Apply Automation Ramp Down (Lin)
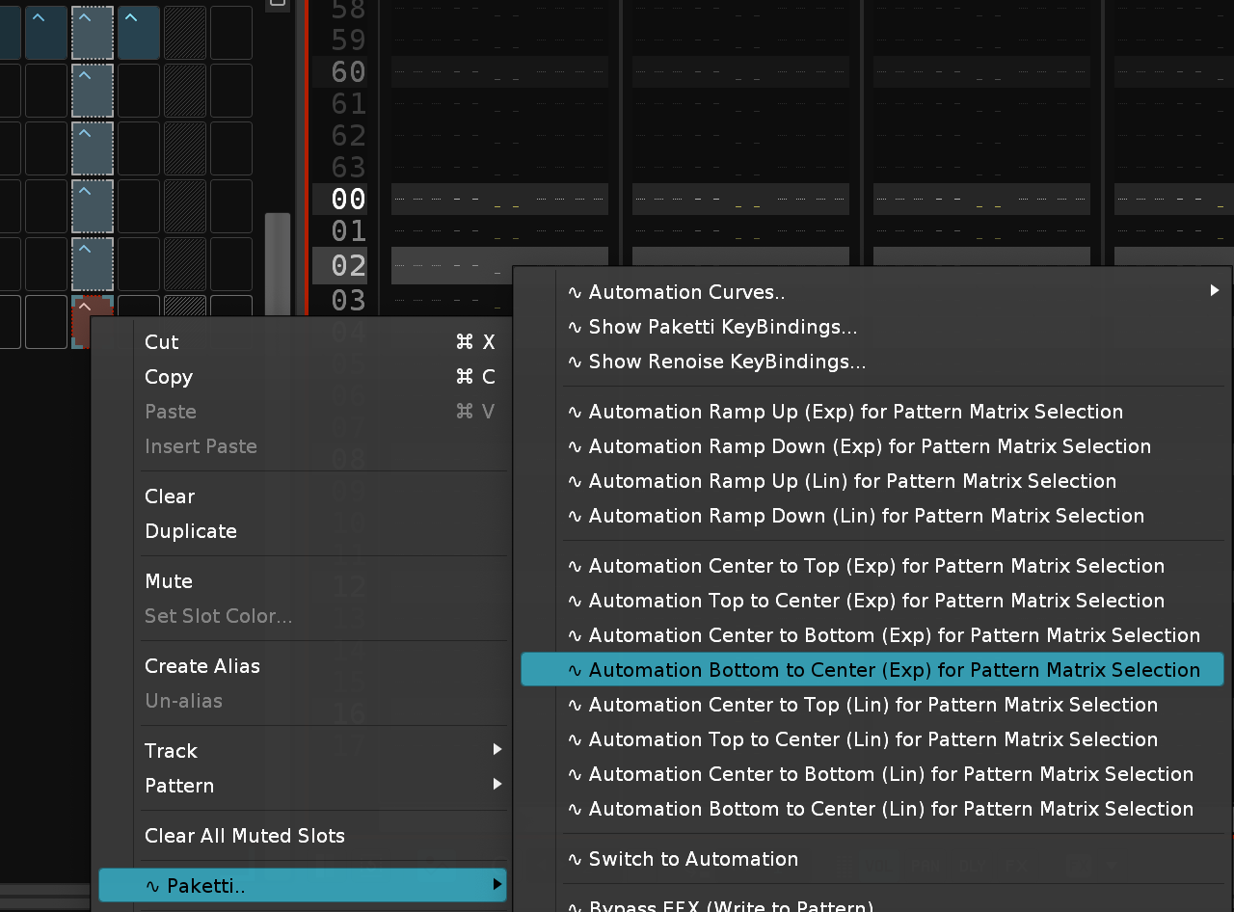 [x=866, y=516]
